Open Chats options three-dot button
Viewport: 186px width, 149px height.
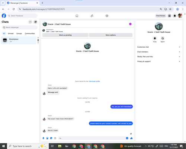30,22
